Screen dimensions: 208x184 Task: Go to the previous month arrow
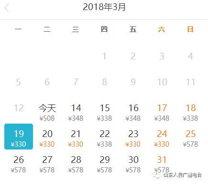point(7,8)
